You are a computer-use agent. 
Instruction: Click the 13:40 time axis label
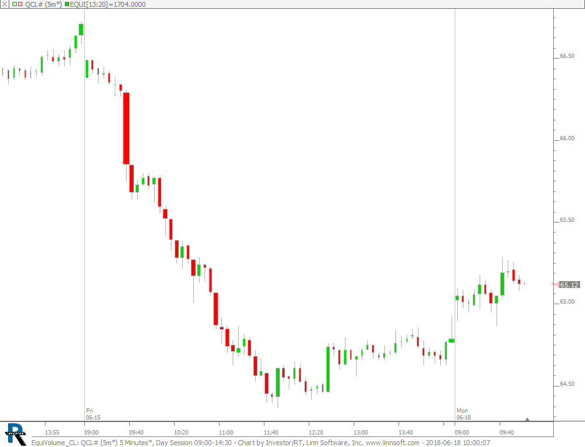pyautogui.click(x=405, y=433)
